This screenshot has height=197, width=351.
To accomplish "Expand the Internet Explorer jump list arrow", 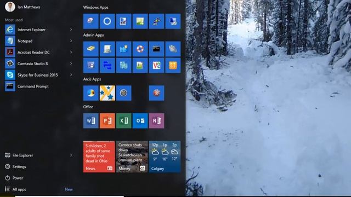I will click(x=71, y=30).
